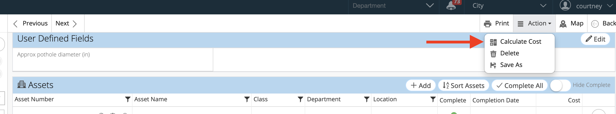Image resolution: width=616 pixels, height=114 pixels.
Task: Click the Delete trash can icon
Action: (493, 54)
